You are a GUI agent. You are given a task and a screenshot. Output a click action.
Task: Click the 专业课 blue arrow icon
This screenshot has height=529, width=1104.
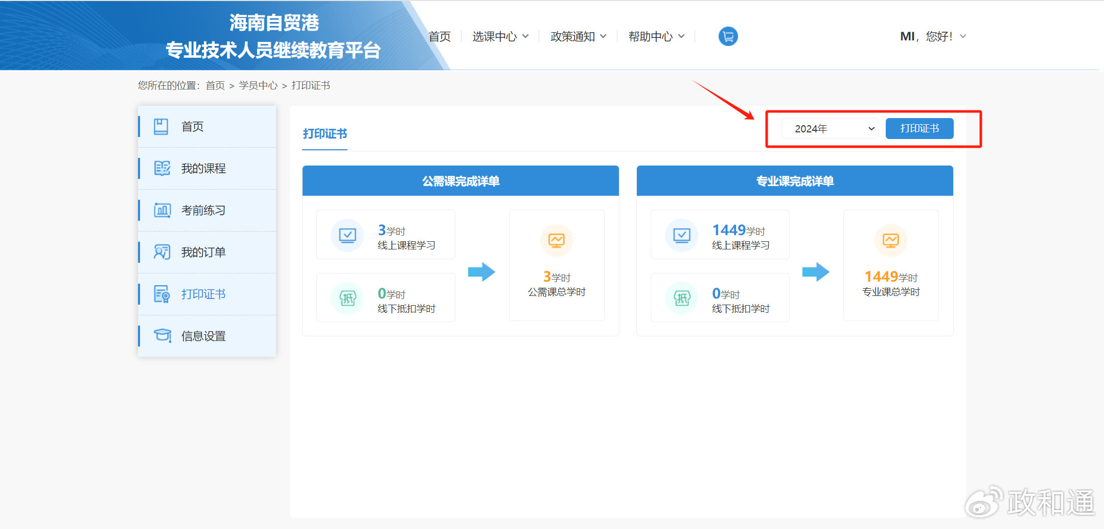pyautogui.click(x=816, y=272)
